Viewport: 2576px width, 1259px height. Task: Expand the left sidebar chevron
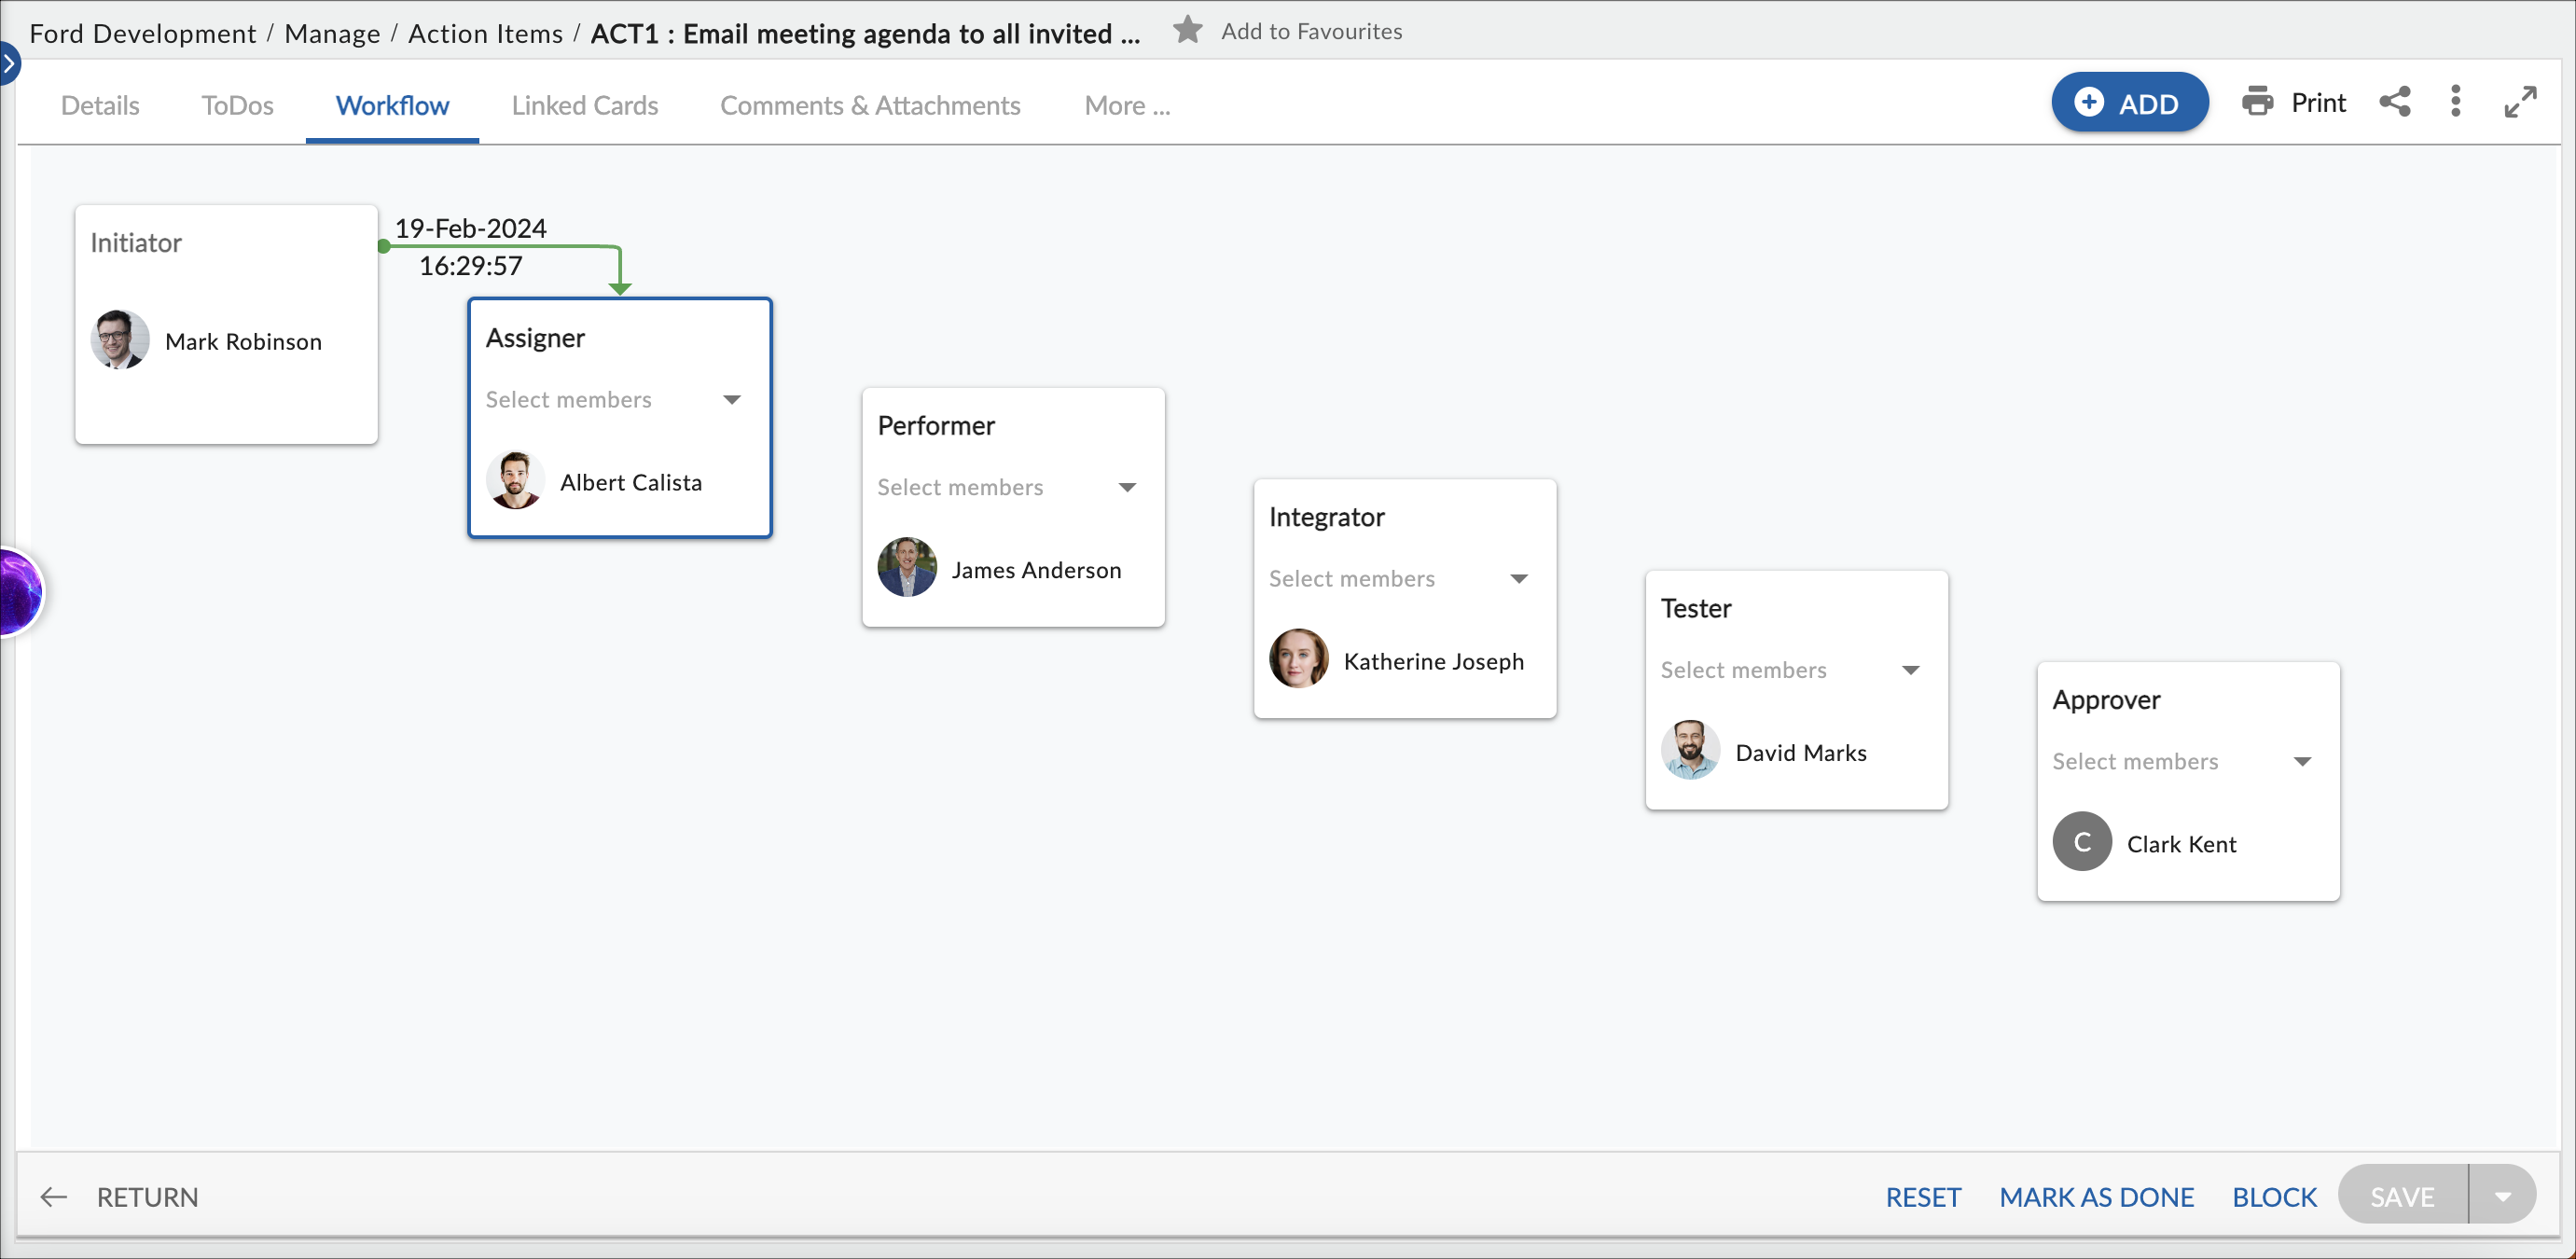point(9,63)
